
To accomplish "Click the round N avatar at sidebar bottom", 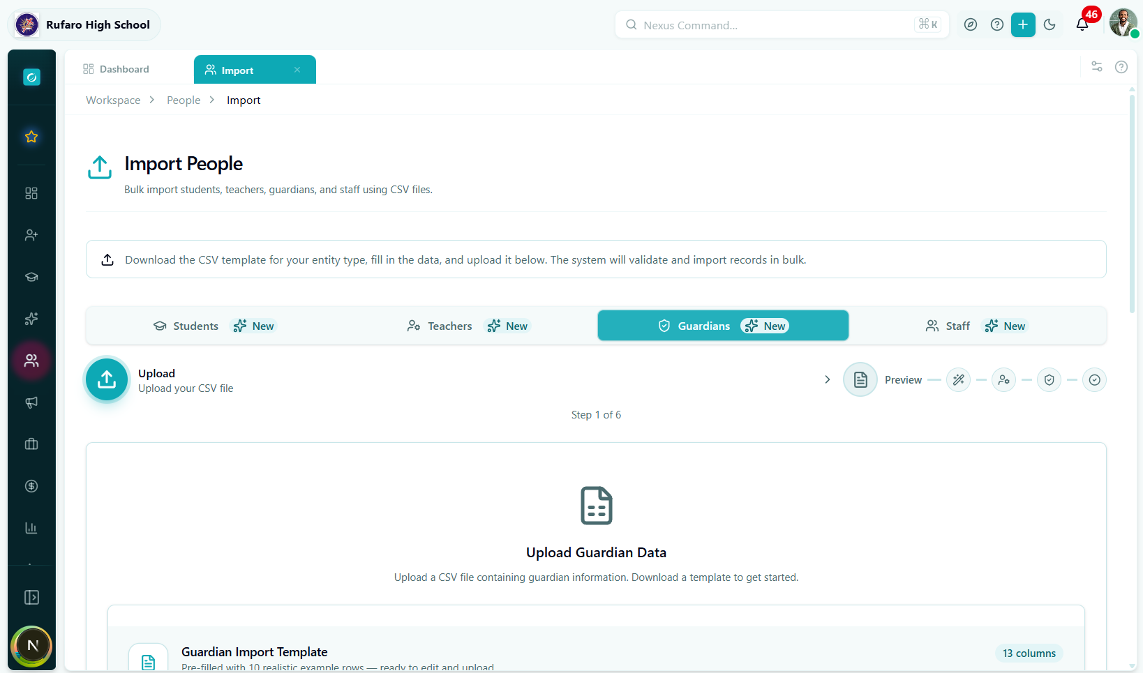I will pyautogui.click(x=32, y=646).
